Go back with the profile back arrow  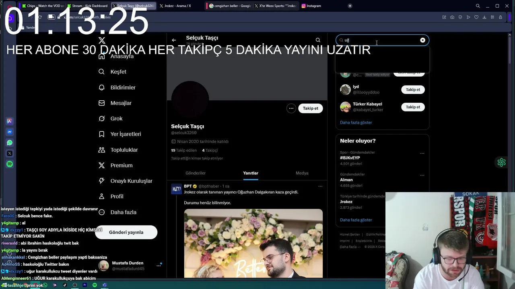point(174,40)
